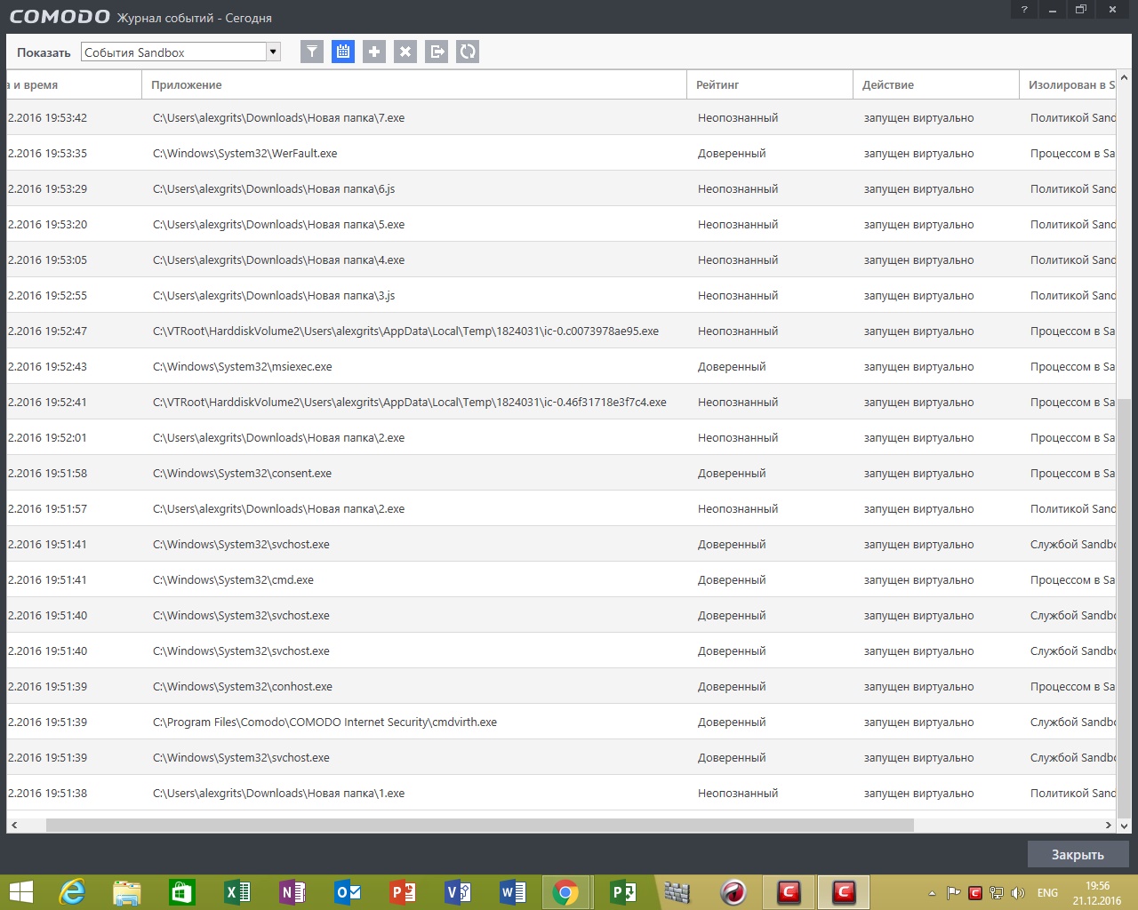This screenshot has width=1138, height=910.
Task: Switch to Google Chrome in the taskbar
Action: pos(565,891)
